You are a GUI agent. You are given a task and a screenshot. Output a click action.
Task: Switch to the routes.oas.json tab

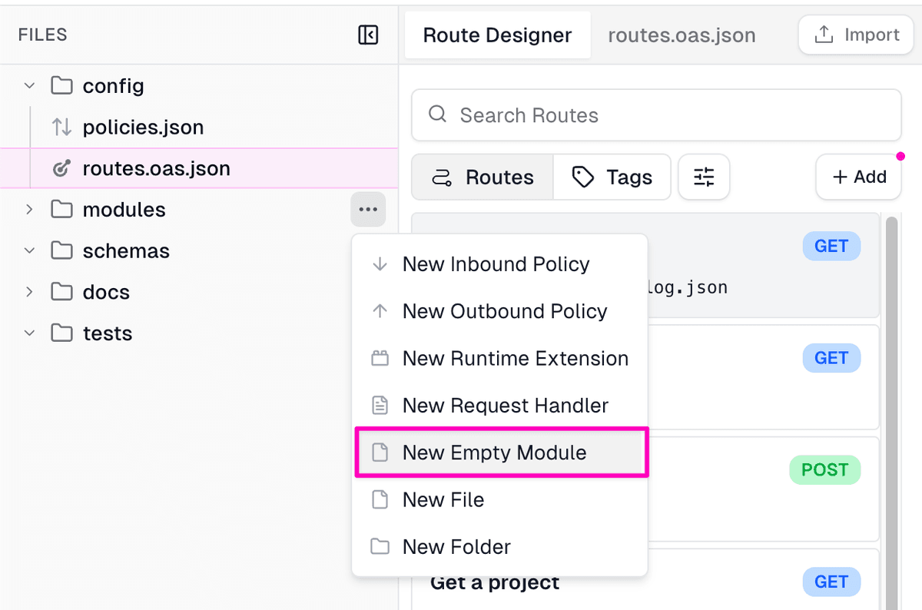(682, 35)
